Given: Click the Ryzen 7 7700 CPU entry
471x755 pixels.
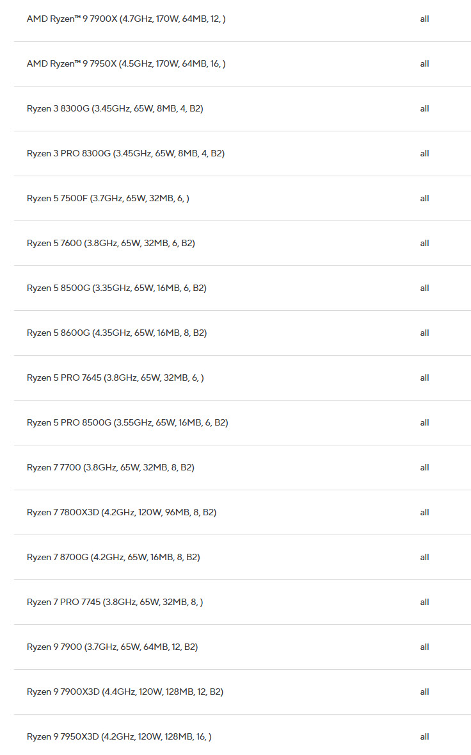Looking at the screenshot, I should (x=111, y=468).
